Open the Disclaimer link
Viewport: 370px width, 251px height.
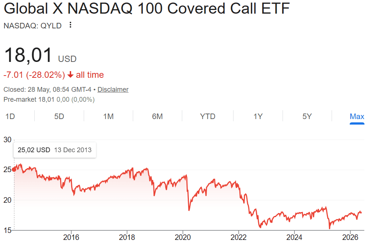[113, 90]
